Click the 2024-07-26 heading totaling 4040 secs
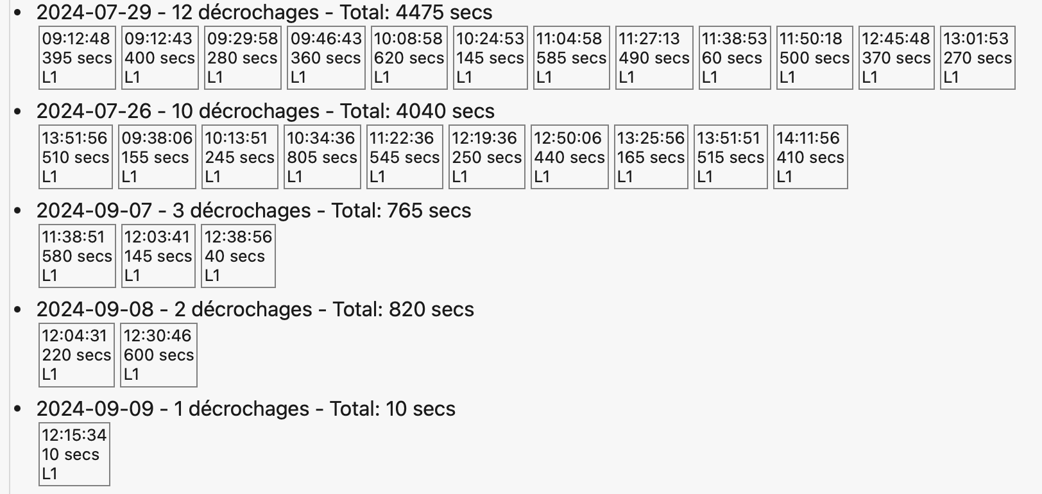The width and height of the screenshot is (1042, 494). [265, 111]
